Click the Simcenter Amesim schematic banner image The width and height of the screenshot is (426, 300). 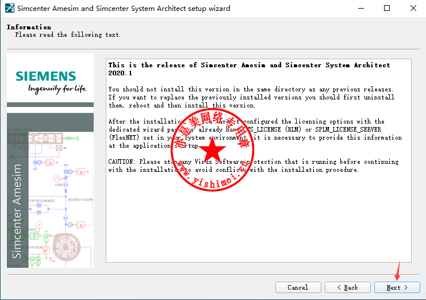[50, 190]
